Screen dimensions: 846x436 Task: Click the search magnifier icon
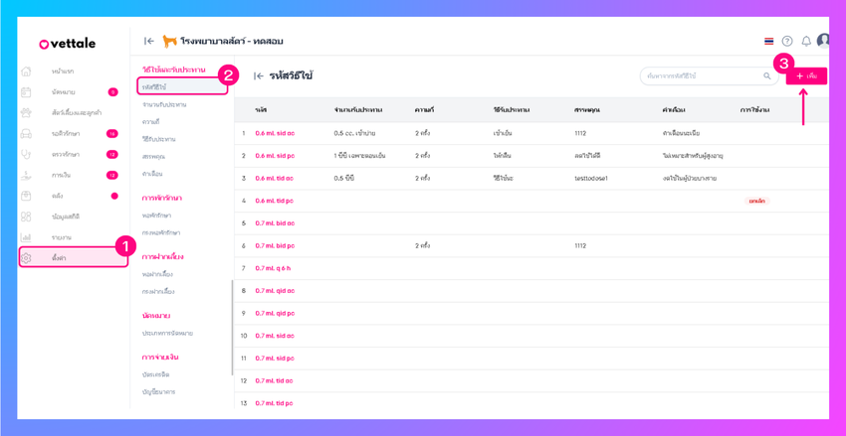click(x=767, y=75)
